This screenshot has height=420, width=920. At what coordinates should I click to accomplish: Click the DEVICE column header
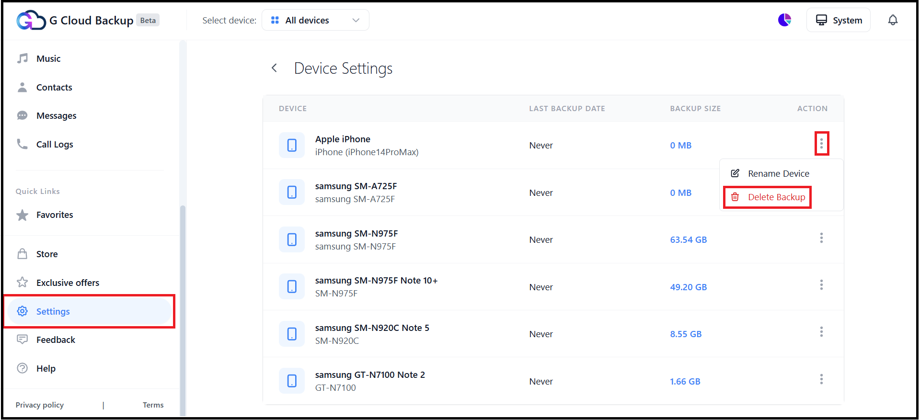click(x=293, y=109)
